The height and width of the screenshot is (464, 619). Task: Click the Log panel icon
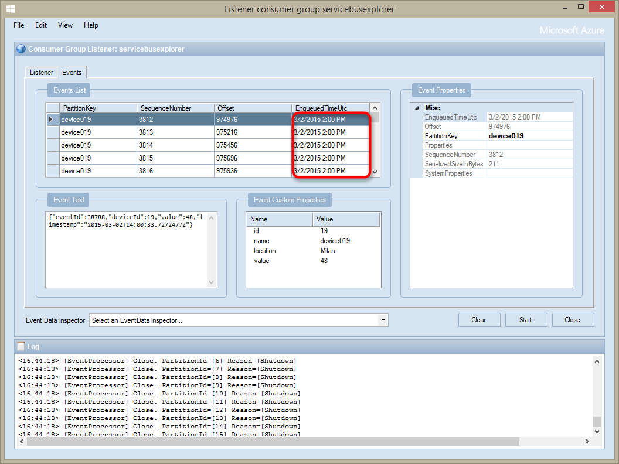click(21, 346)
